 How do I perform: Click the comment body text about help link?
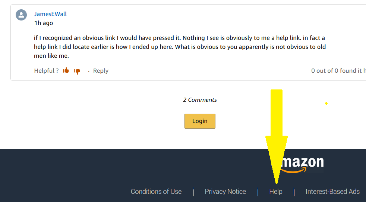pos(180,47)
